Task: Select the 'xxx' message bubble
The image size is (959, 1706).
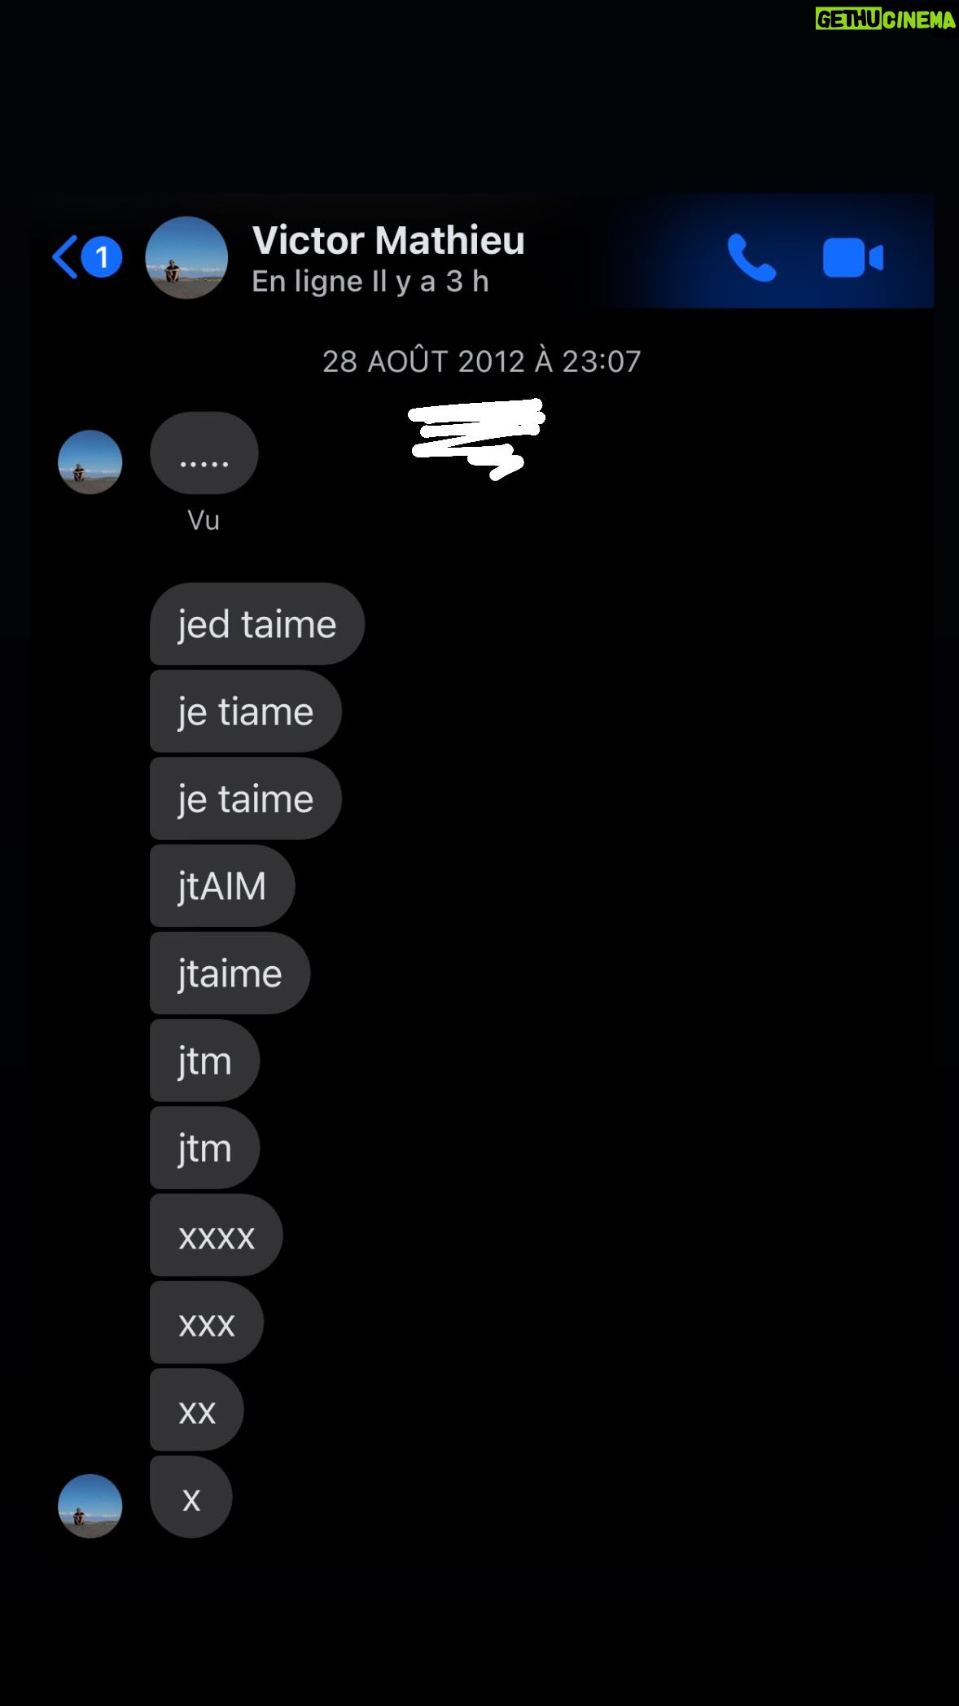Action: (x=207, y=1323)
